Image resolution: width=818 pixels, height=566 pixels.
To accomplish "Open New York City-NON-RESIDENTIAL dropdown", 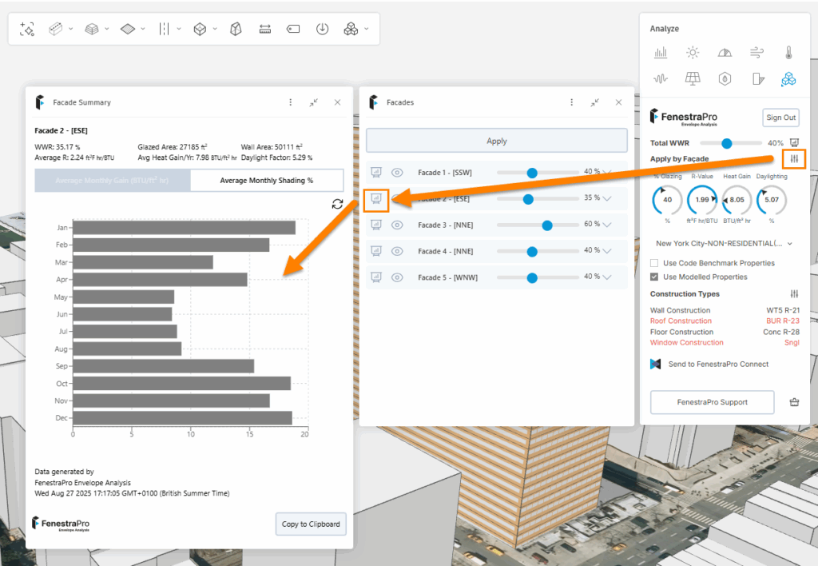I will tap(724, 243).
